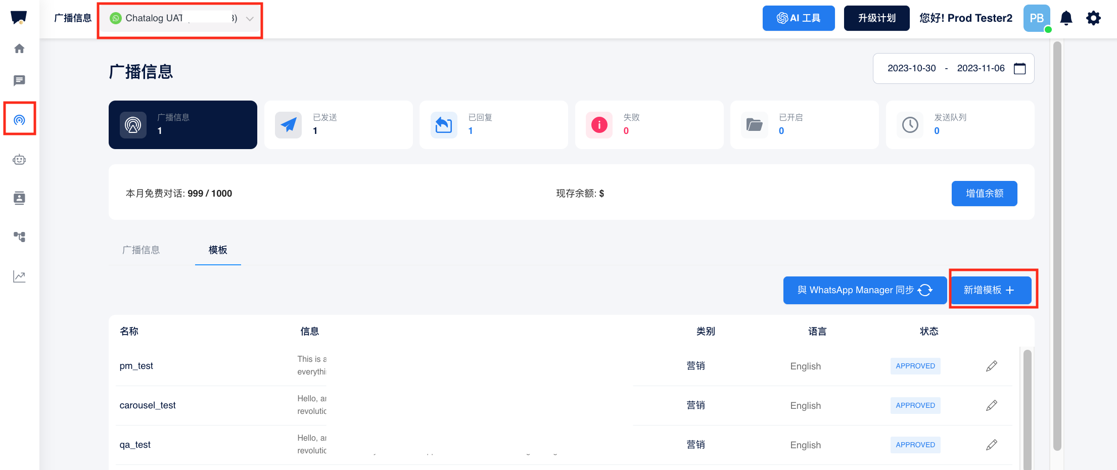Open the analytics chart icon
1117x470 pixels.
[x=19, y=276]
